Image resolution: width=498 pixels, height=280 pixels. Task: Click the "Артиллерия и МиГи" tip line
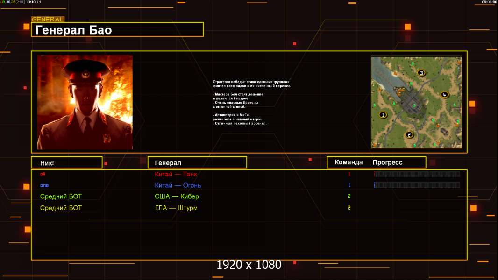point(231,115)
